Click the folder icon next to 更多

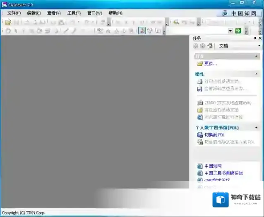(200, 64)
